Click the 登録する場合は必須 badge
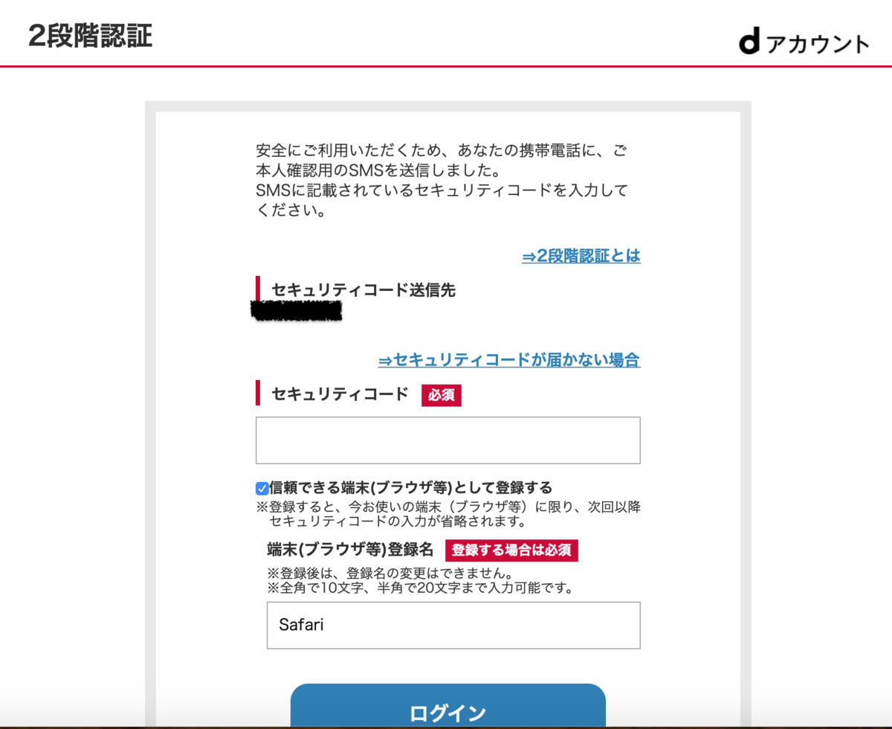 coord(513,550)
